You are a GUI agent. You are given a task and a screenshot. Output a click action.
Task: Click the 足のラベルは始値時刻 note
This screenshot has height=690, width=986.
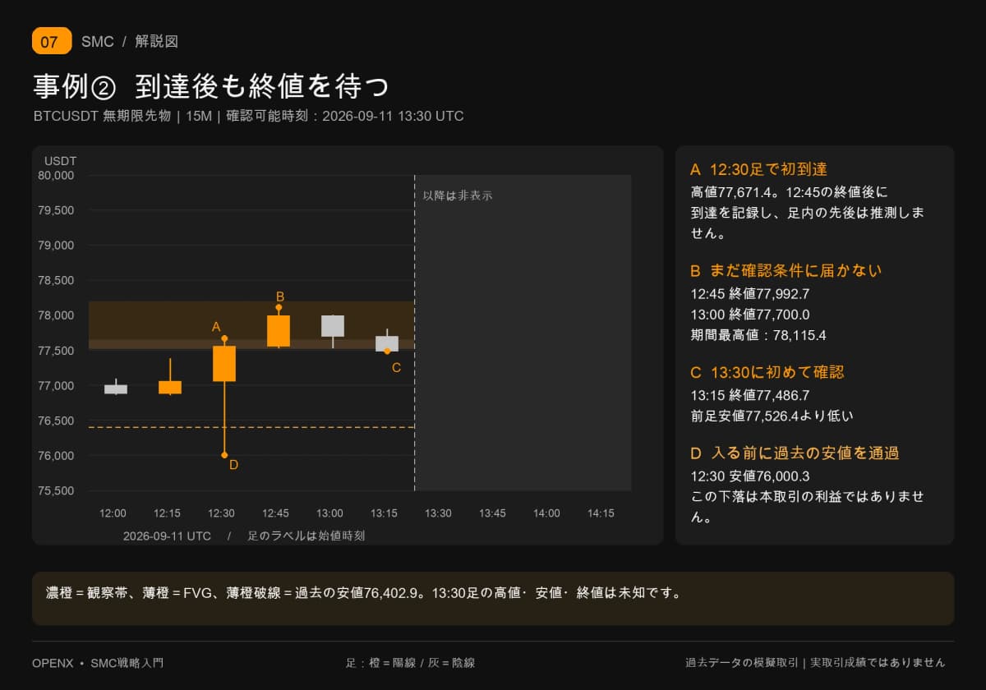point(306,536)
